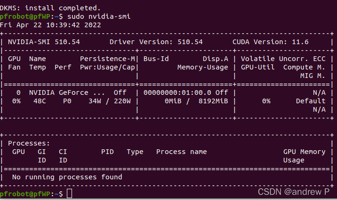This screenshot has height=200, width=337.
Task: Click the "DKMS: install completed." line
Action: pyautogui.click(x=50, y=8)
